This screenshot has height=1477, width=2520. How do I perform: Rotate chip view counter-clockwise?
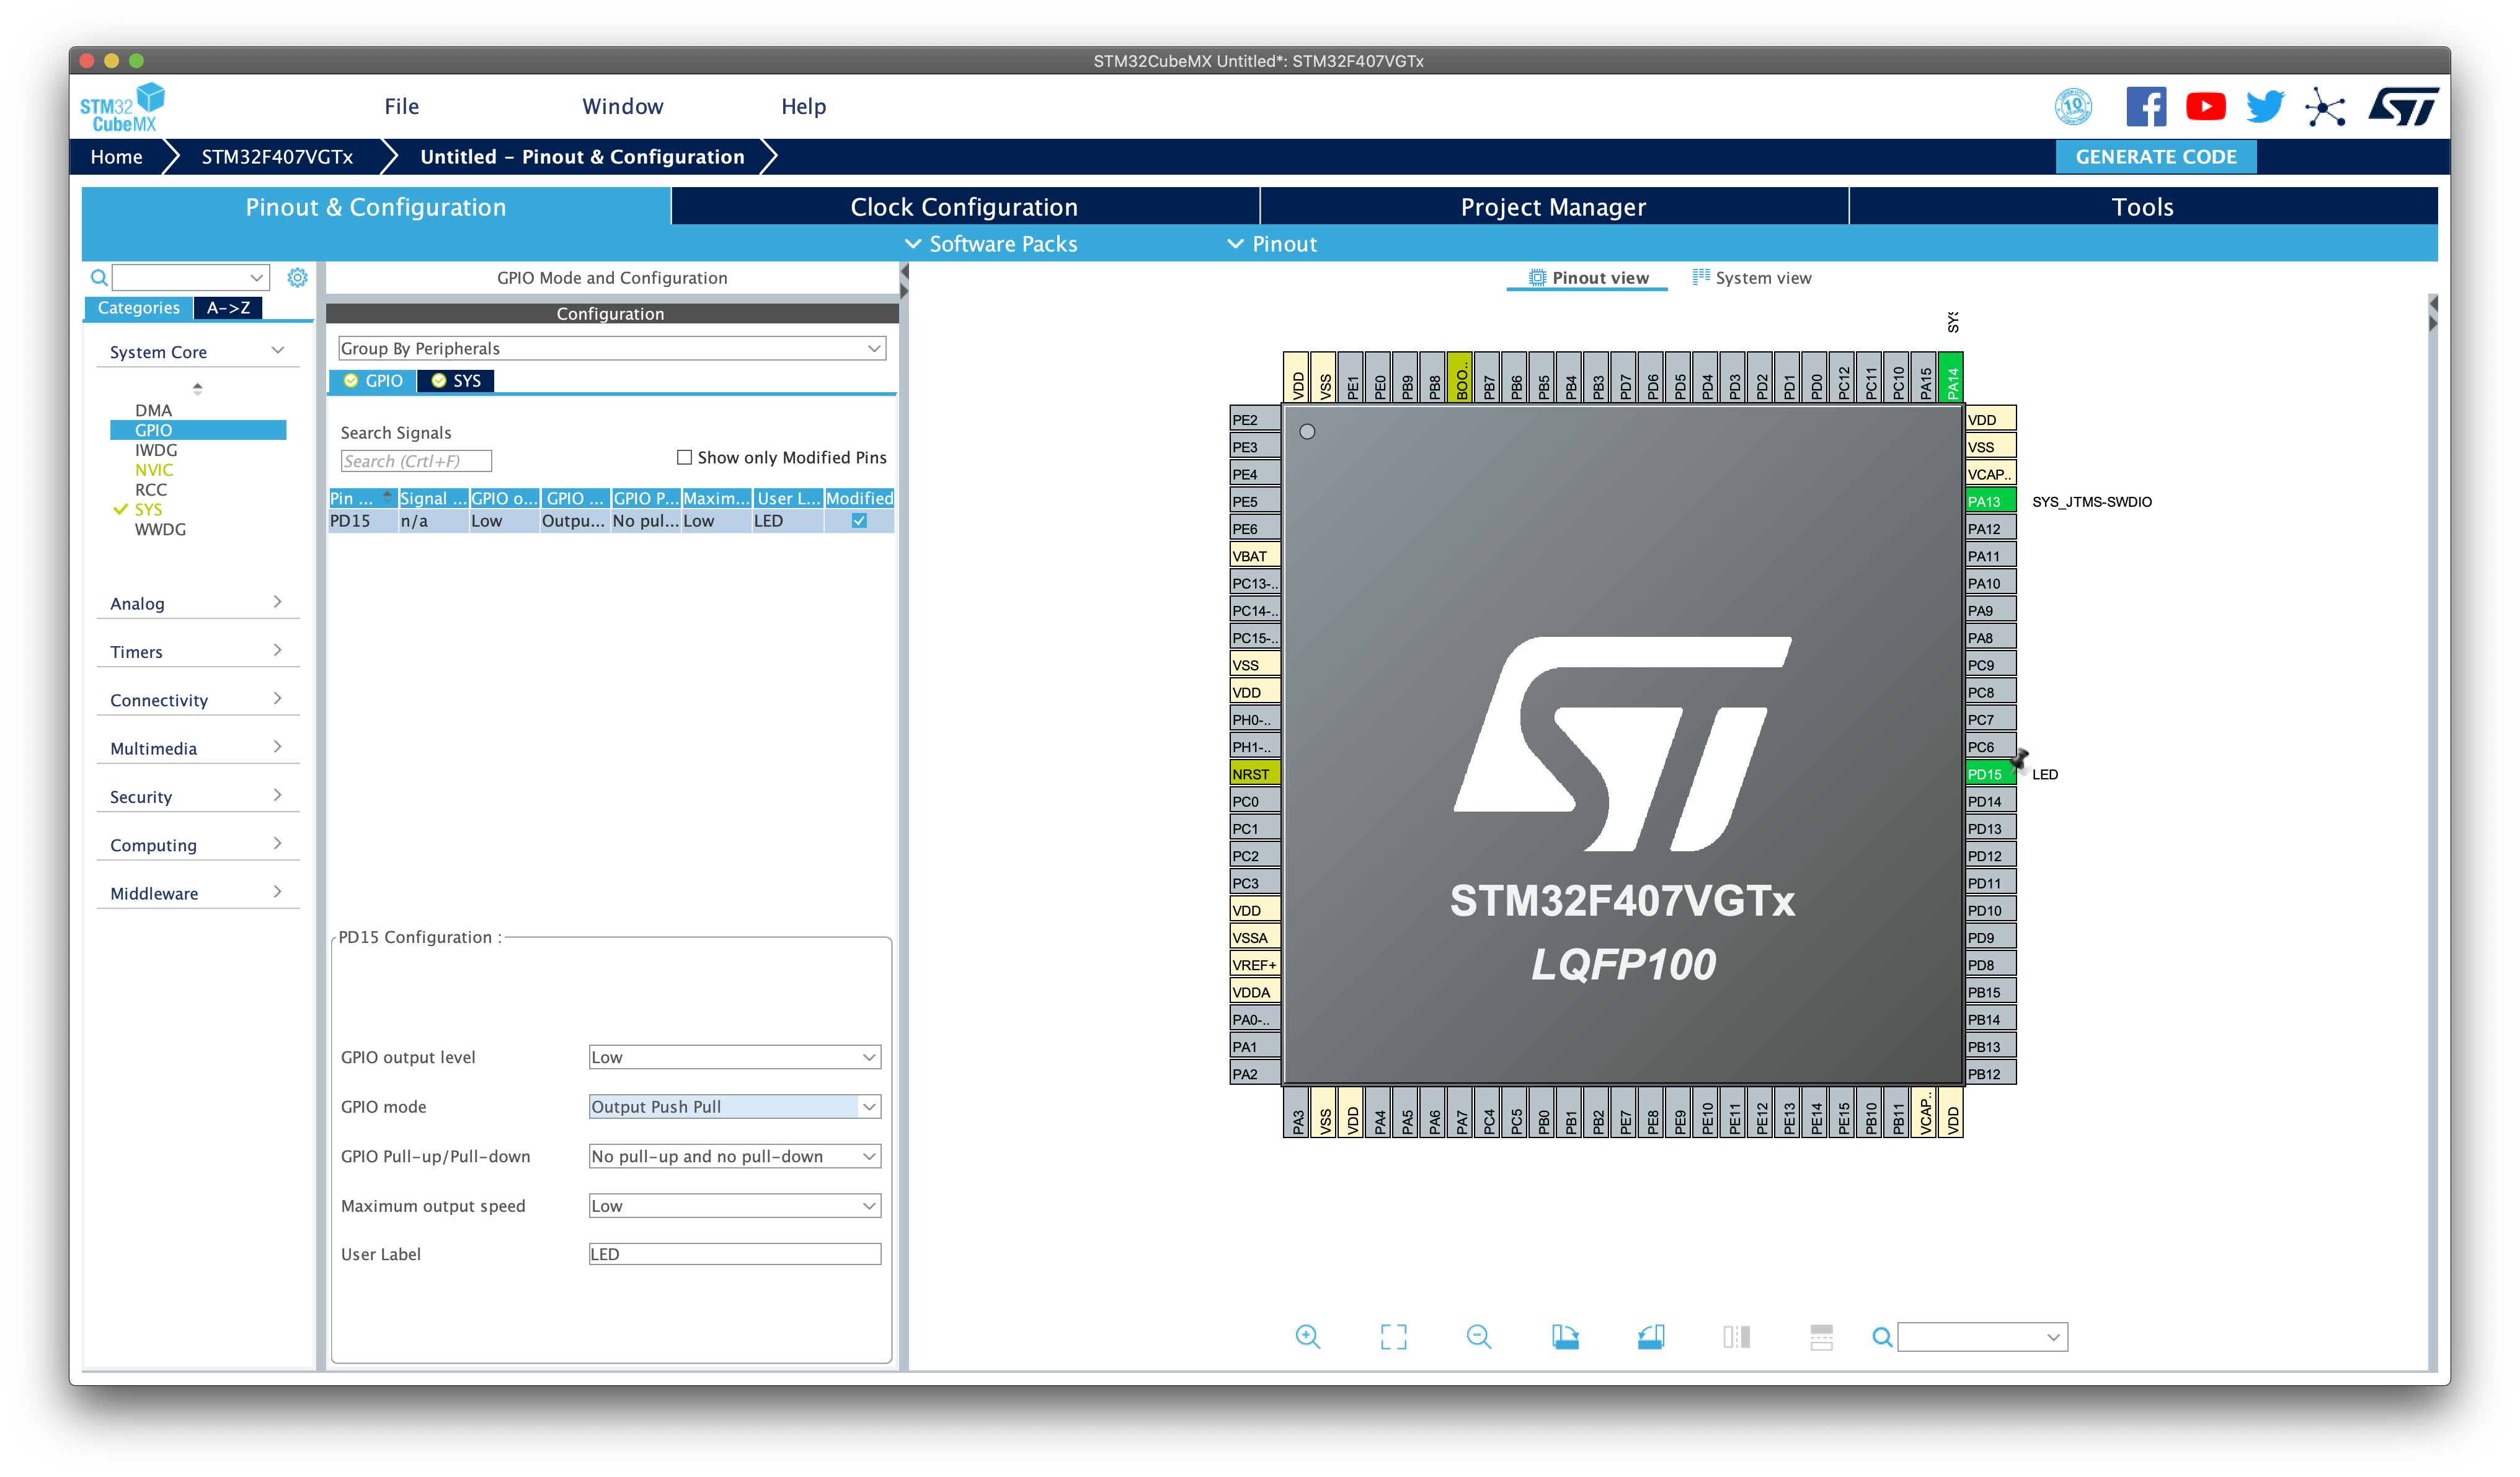click(1651, 1337)
